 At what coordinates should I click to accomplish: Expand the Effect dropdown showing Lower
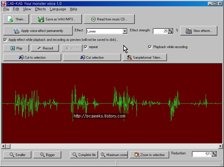click(x=125, y=31)
